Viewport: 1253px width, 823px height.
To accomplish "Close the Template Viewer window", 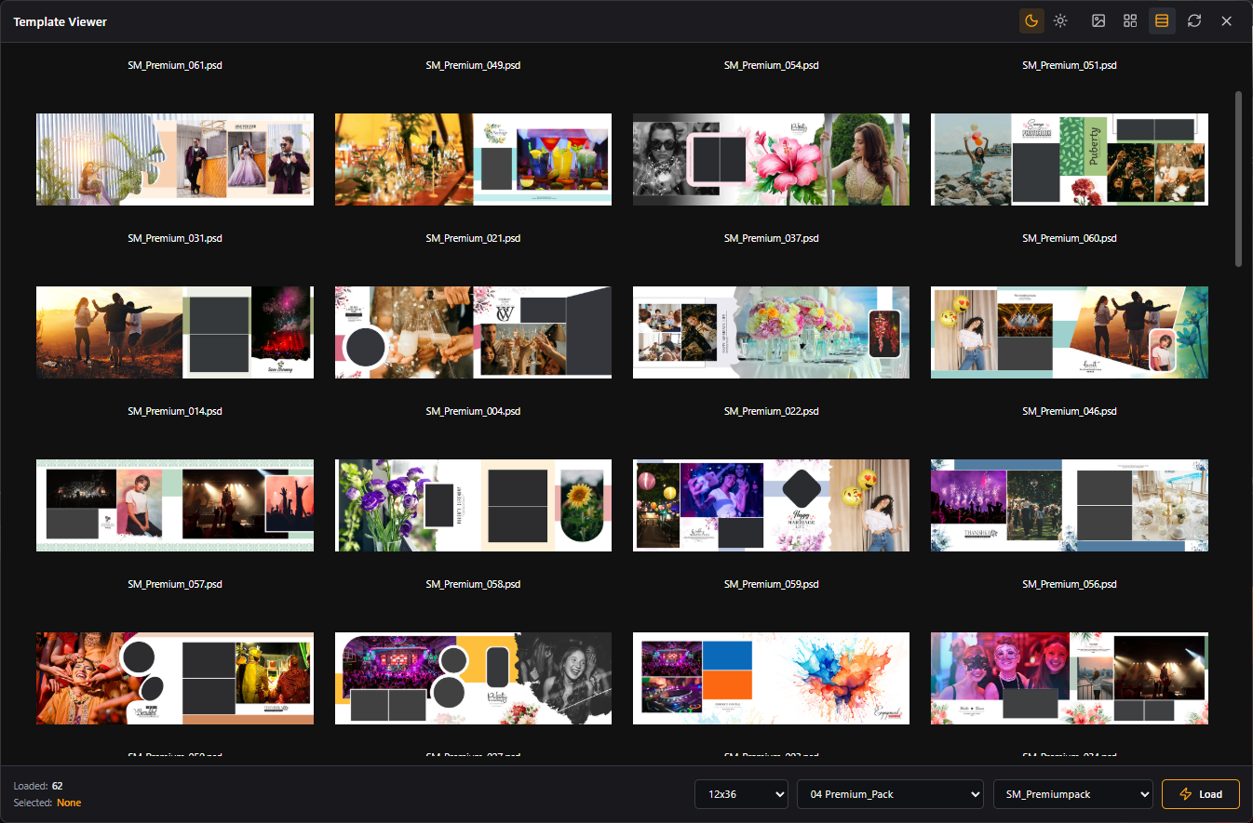I will [1227, 20].
